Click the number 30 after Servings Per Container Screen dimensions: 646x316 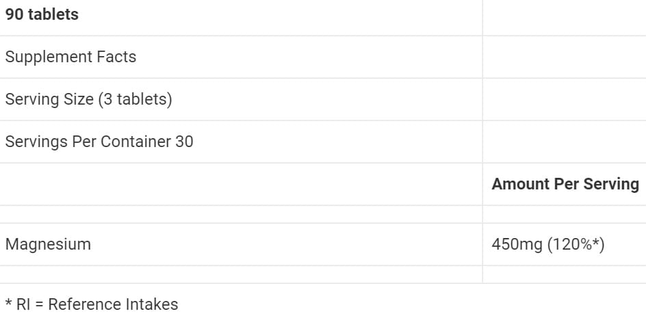click(184, 142)
